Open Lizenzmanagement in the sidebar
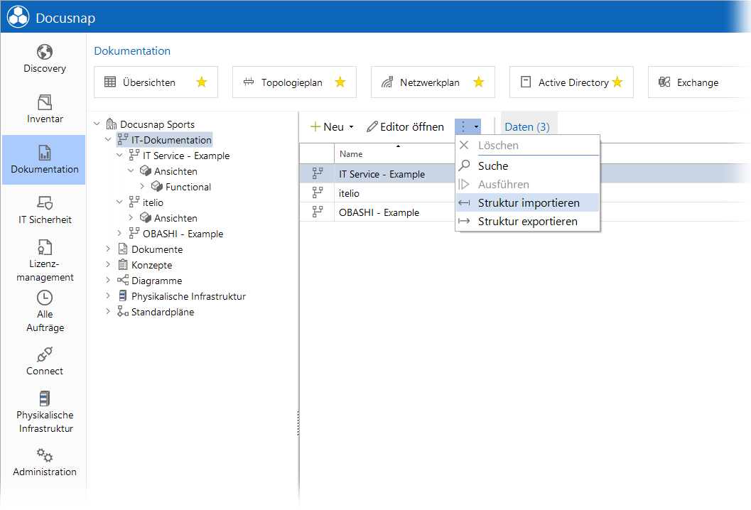 (x=45, y=261)
